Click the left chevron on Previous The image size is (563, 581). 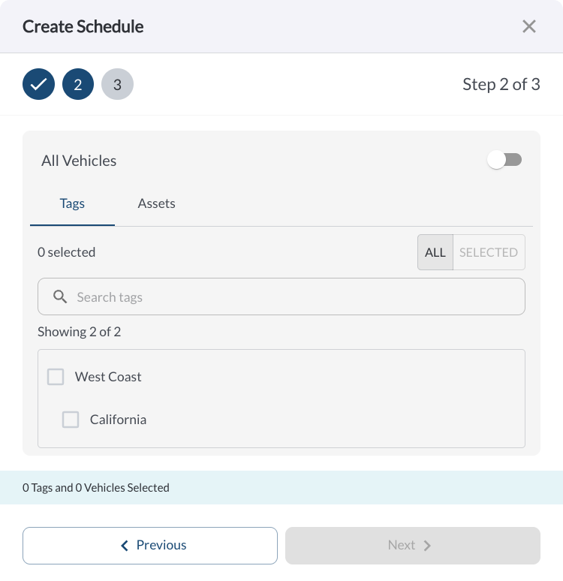(x=125, y=546)
